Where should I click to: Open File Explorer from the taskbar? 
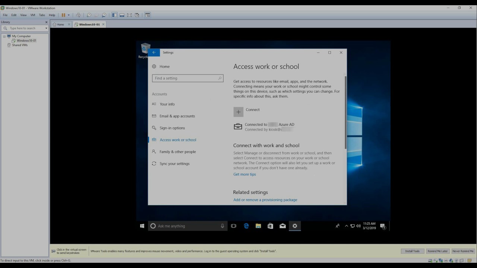tap(258, 226)
